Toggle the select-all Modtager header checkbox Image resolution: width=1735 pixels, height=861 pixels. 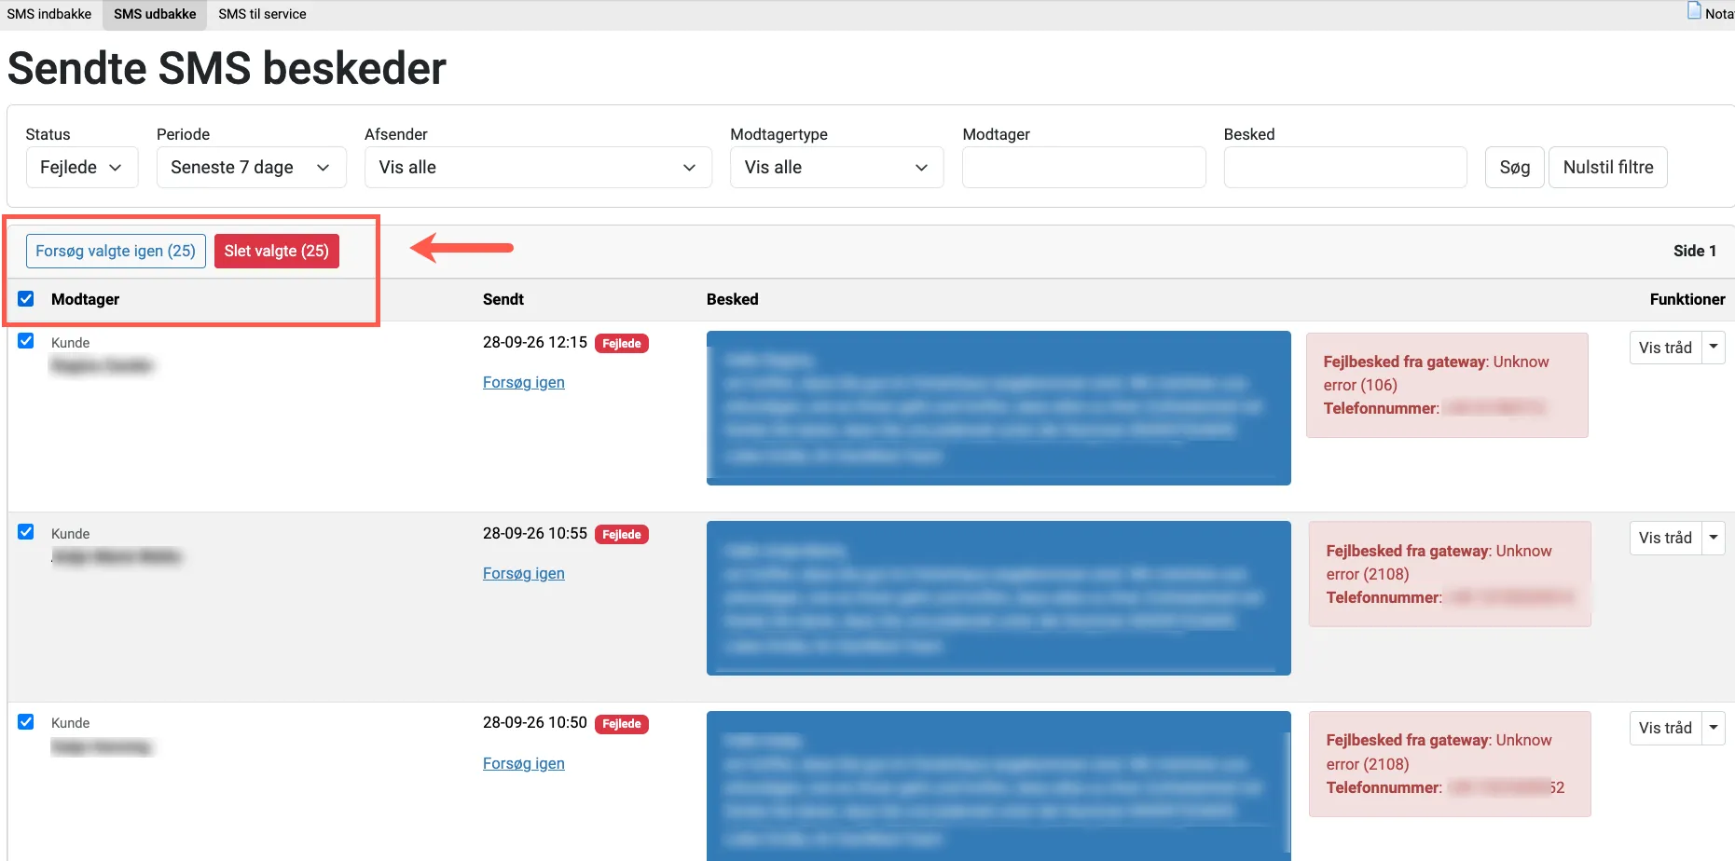tap(26, 299)
